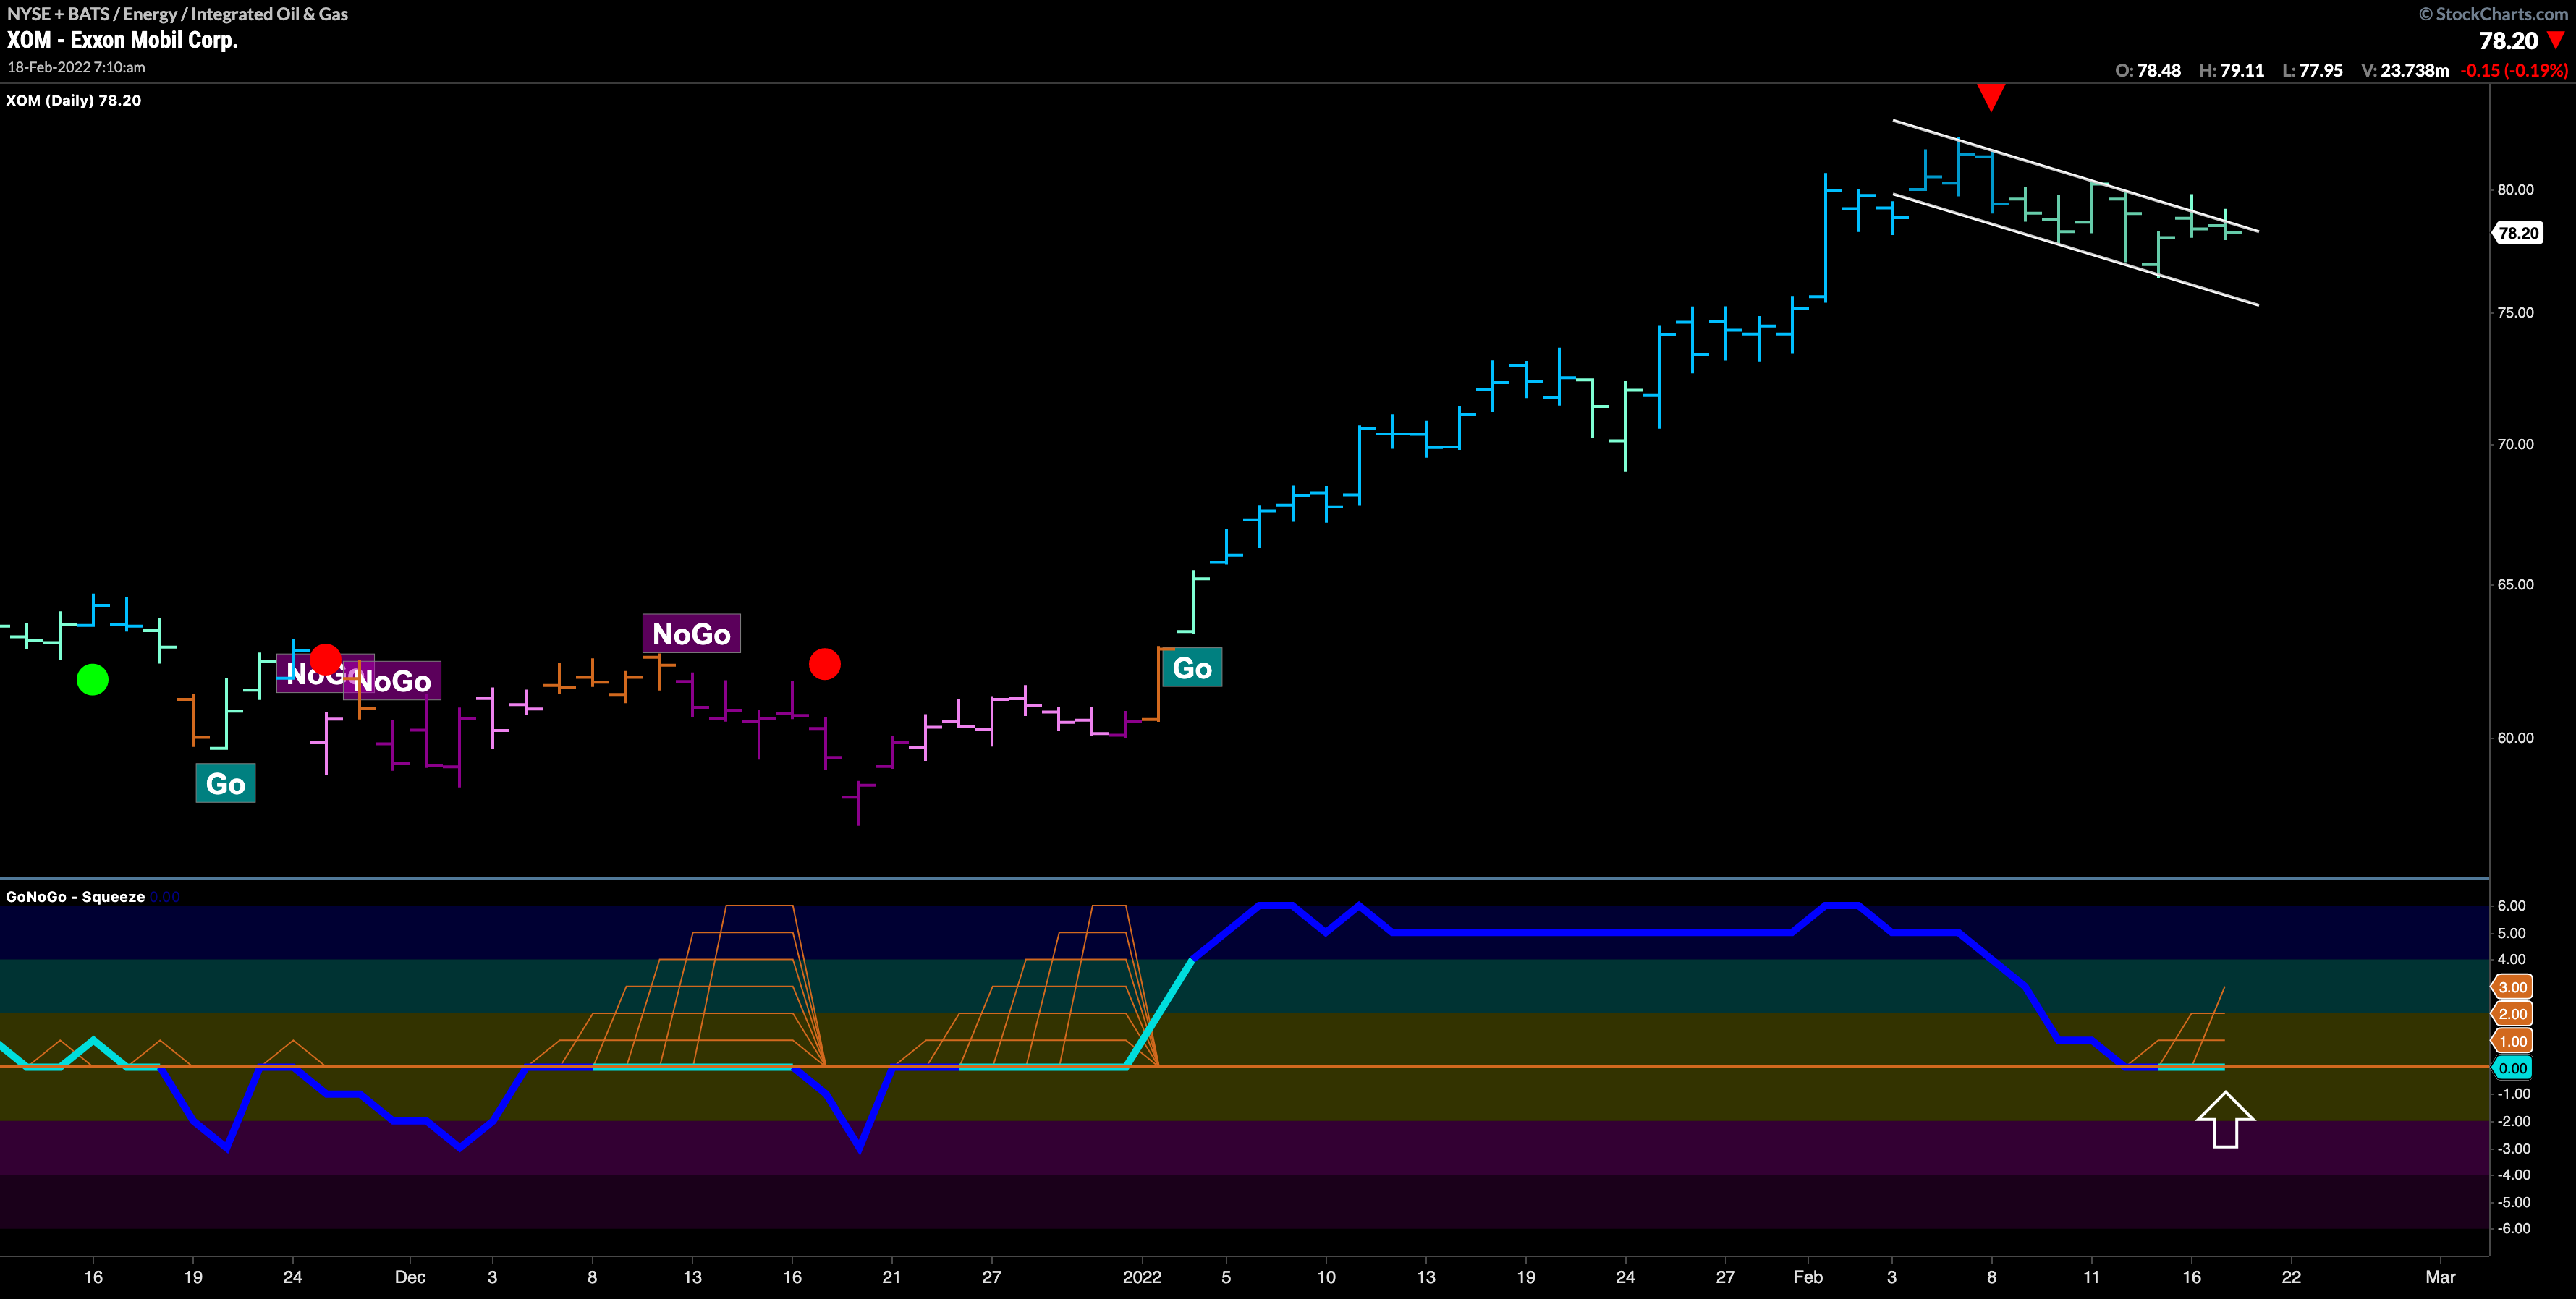Click the large 78.20 last price header

(x=2508, y=41)
